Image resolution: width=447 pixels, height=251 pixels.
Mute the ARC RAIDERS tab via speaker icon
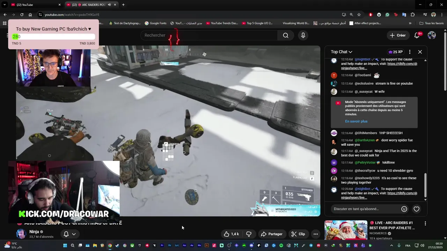[x=109, y=5]
